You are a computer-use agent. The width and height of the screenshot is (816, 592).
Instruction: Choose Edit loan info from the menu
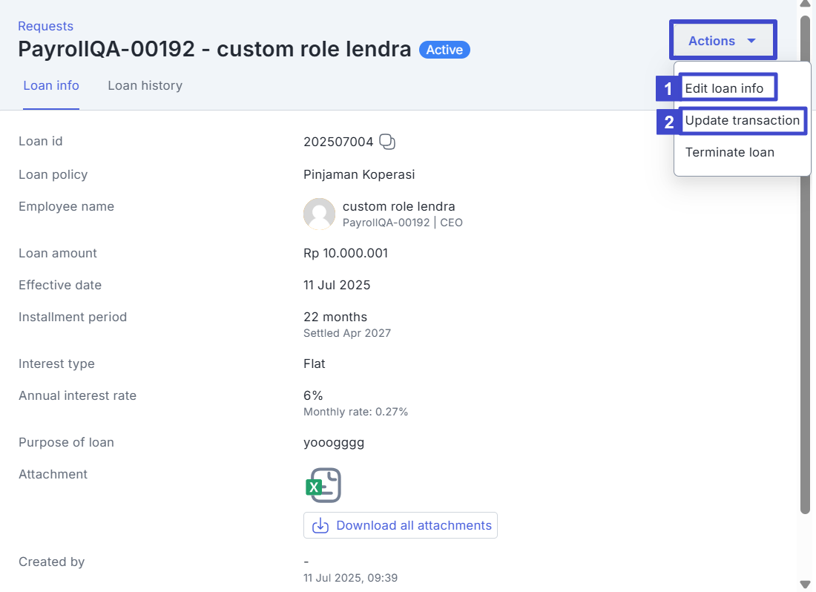(724, 88)
